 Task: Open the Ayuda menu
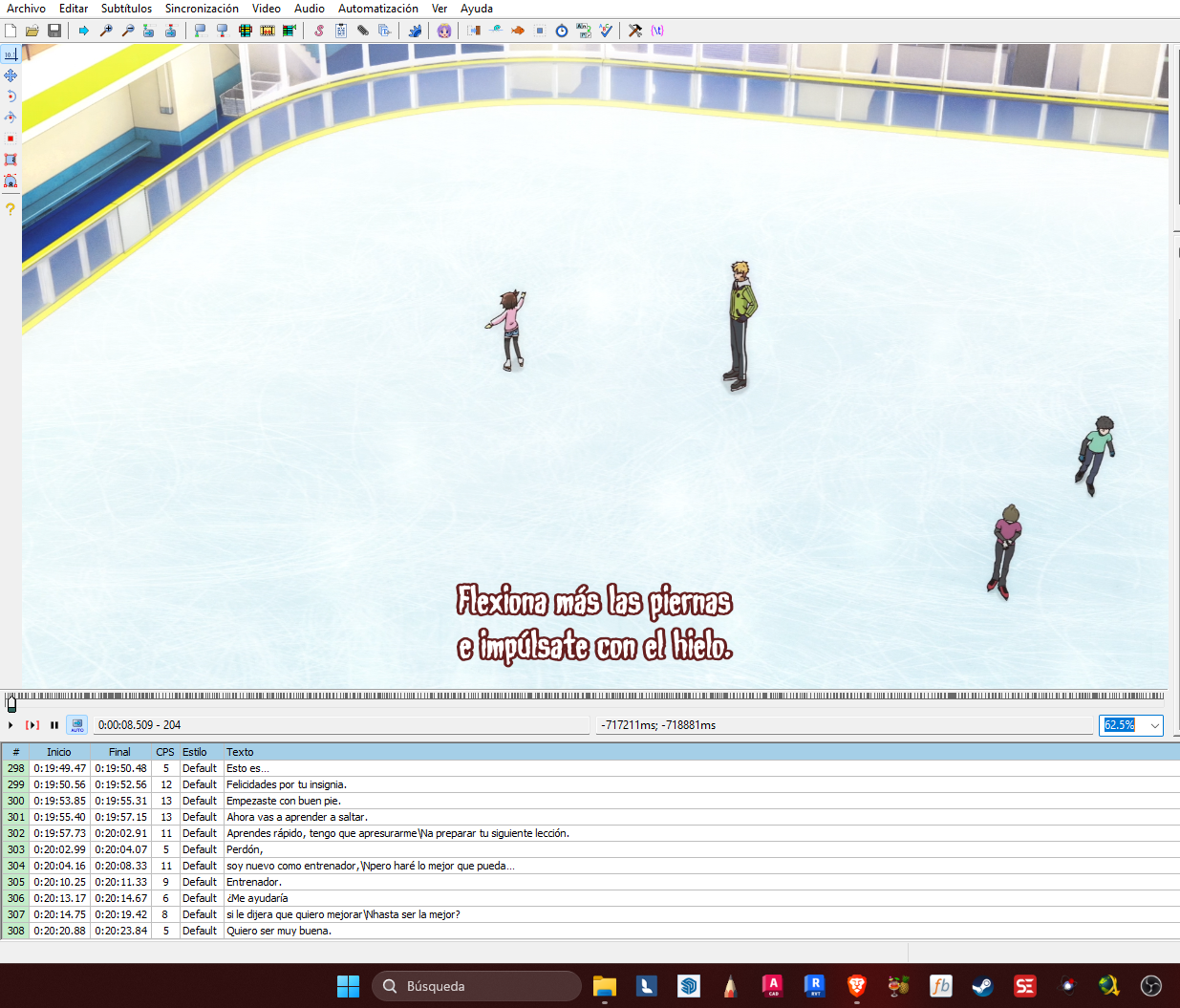477,9
